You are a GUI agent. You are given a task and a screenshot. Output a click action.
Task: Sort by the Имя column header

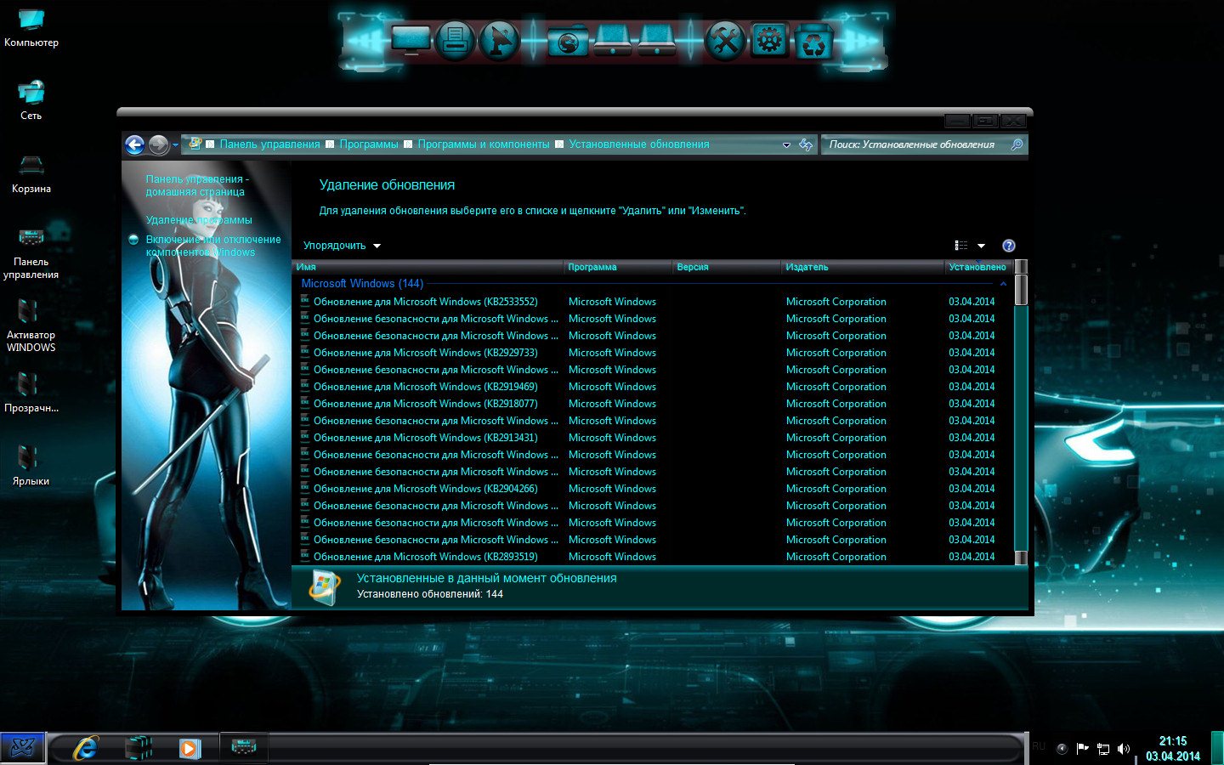[x=428, y=267]
